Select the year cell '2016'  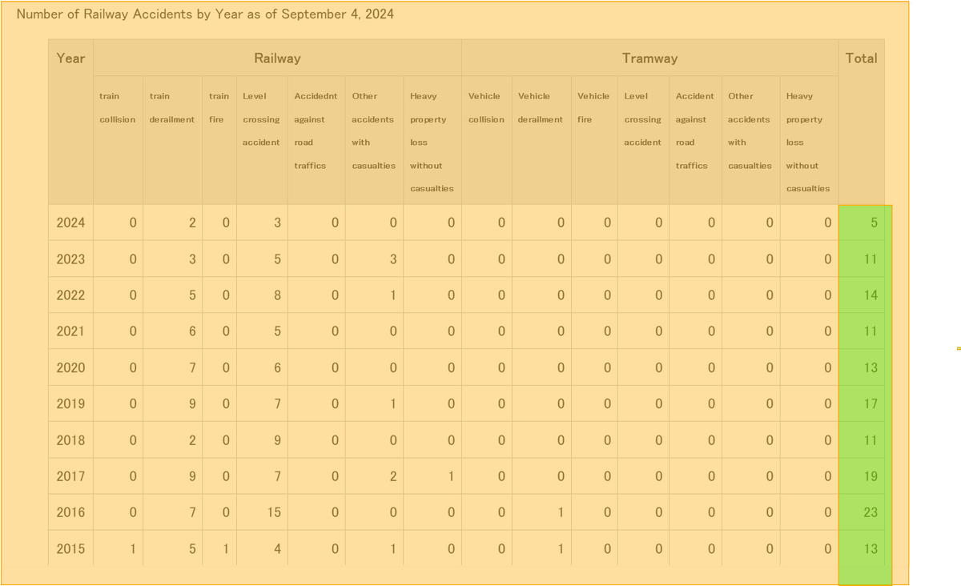click(x=70, y=512)
